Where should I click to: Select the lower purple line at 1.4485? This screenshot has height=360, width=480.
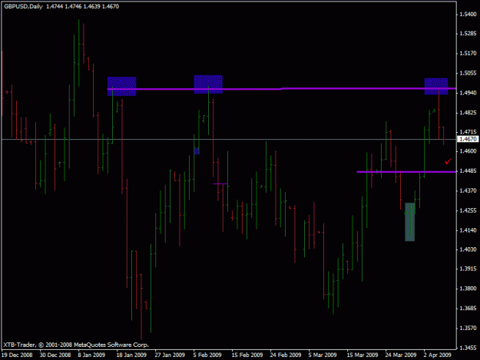pyautogui.click(x=406, y=172)
